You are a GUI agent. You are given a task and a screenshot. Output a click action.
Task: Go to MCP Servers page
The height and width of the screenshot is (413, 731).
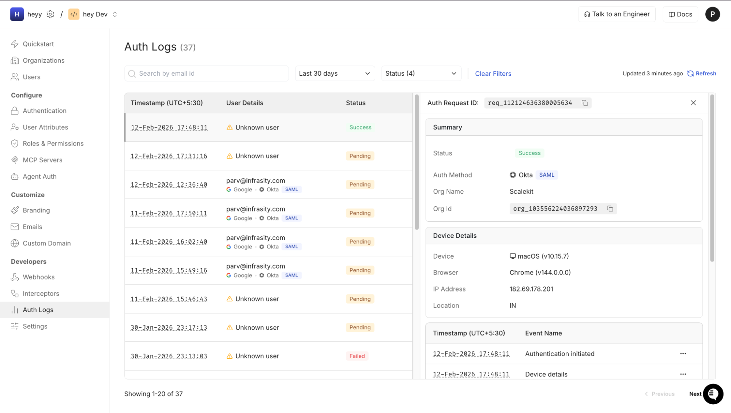[x=42, y=160]
